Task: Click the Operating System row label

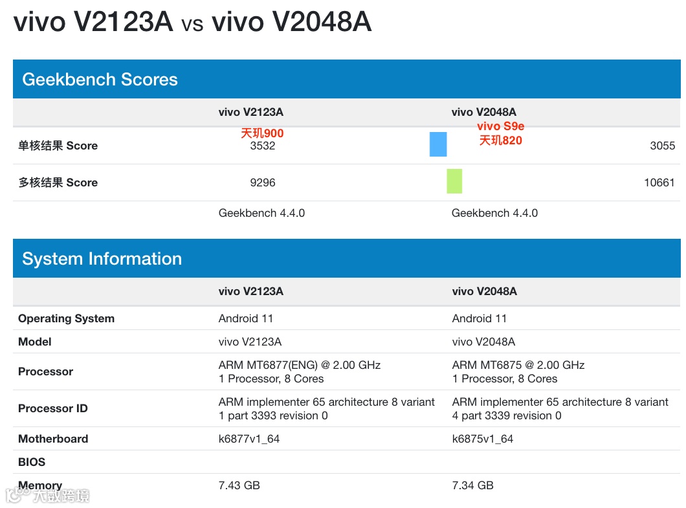Action: click(x=66, y=318)
